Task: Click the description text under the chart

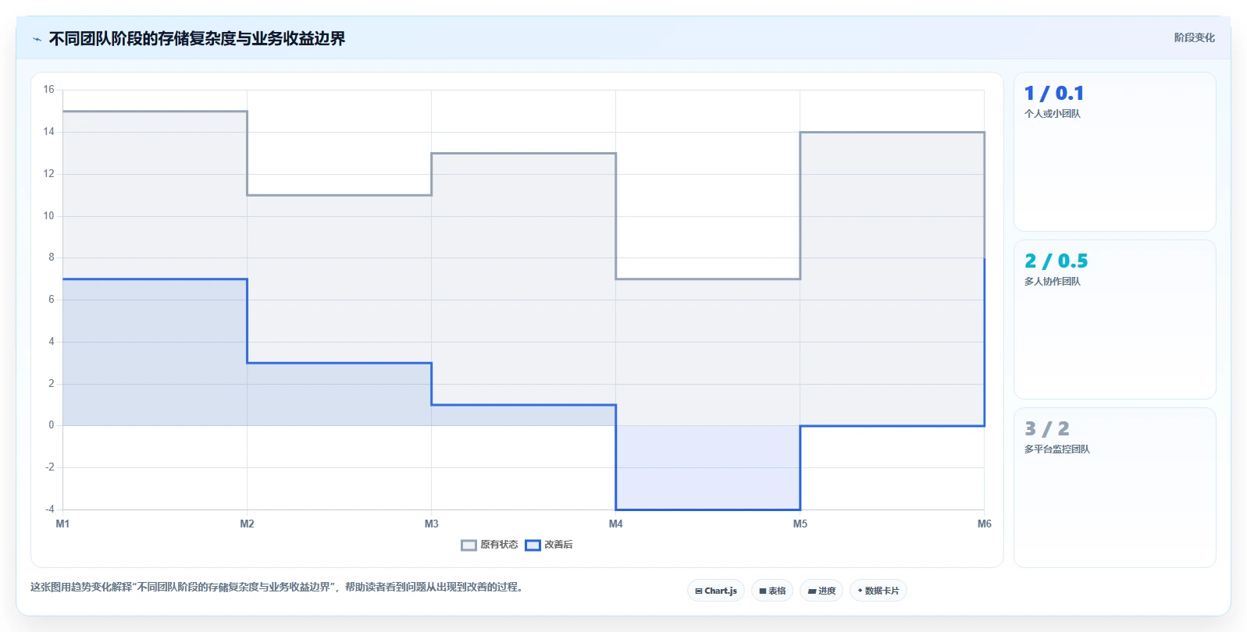Action: click(276, 588)
